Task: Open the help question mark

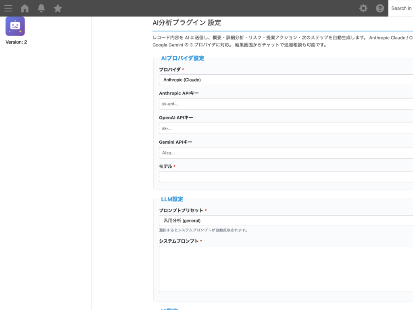Action: [380, 8]
